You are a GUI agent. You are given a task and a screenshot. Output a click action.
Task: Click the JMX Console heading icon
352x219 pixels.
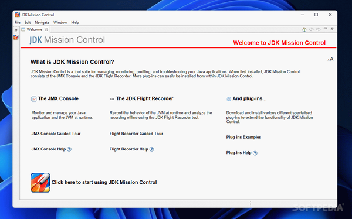33,99
